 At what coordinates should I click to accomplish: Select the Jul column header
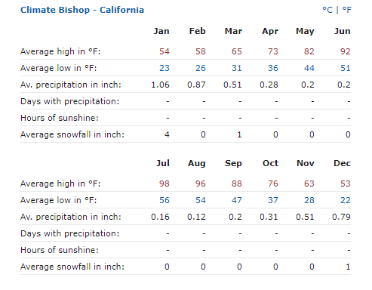click(163, 163)
